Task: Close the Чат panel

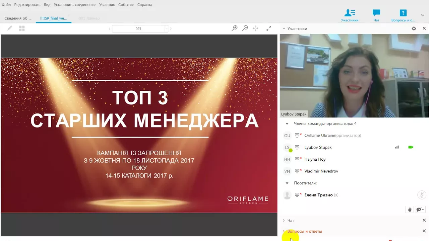Action: 424,220
